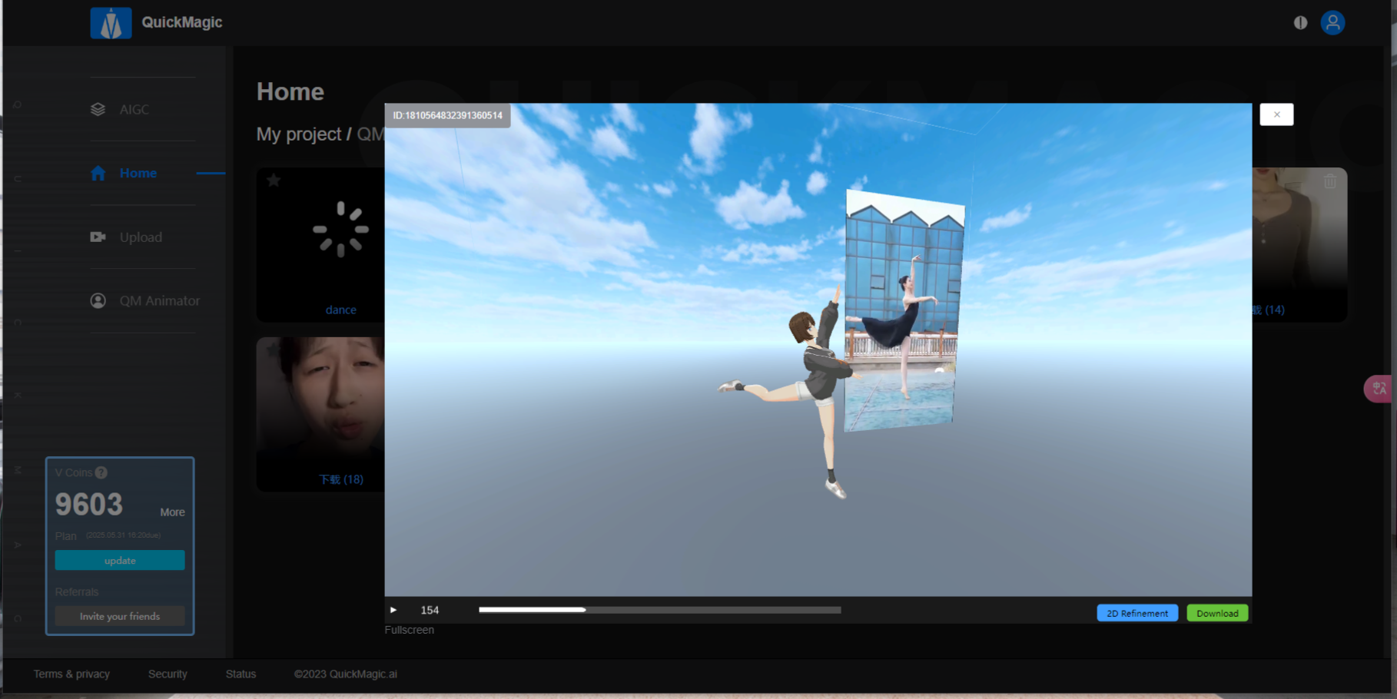1397x699 pixels.
Task: Click the playback progress bar
Action: point(659,610)
